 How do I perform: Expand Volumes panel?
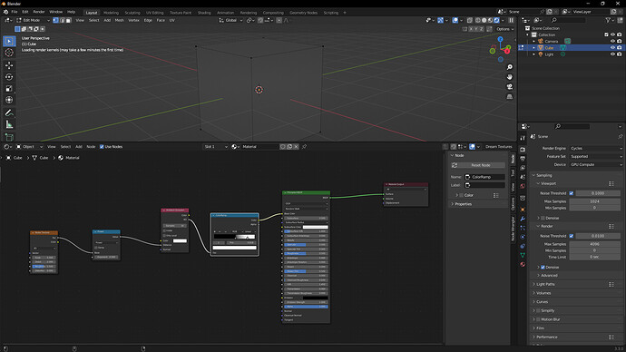543,293
